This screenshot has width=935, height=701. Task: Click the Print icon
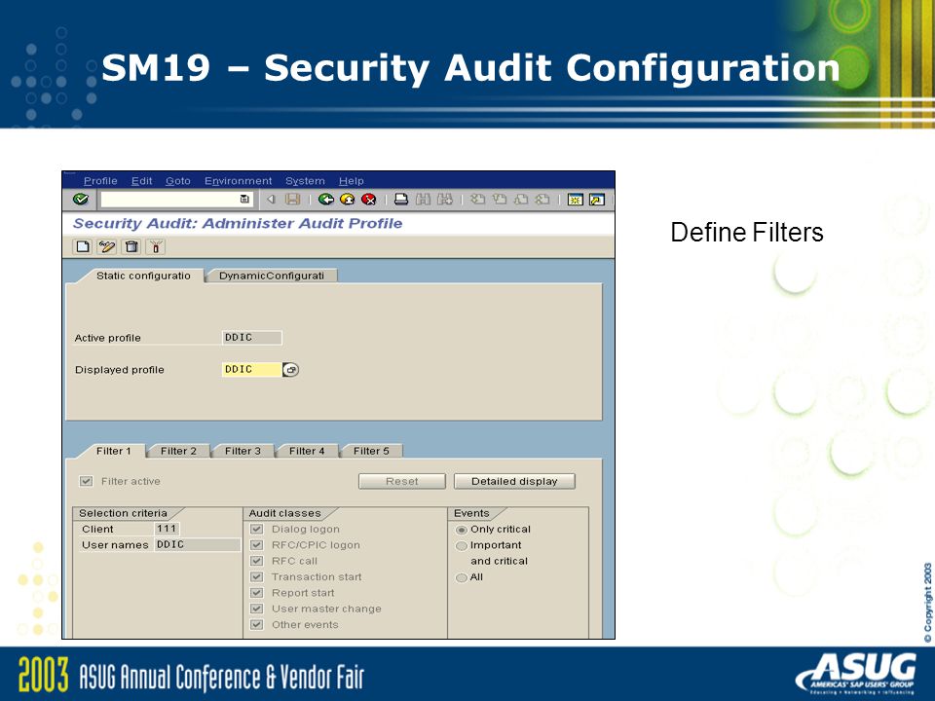[401, 199]
